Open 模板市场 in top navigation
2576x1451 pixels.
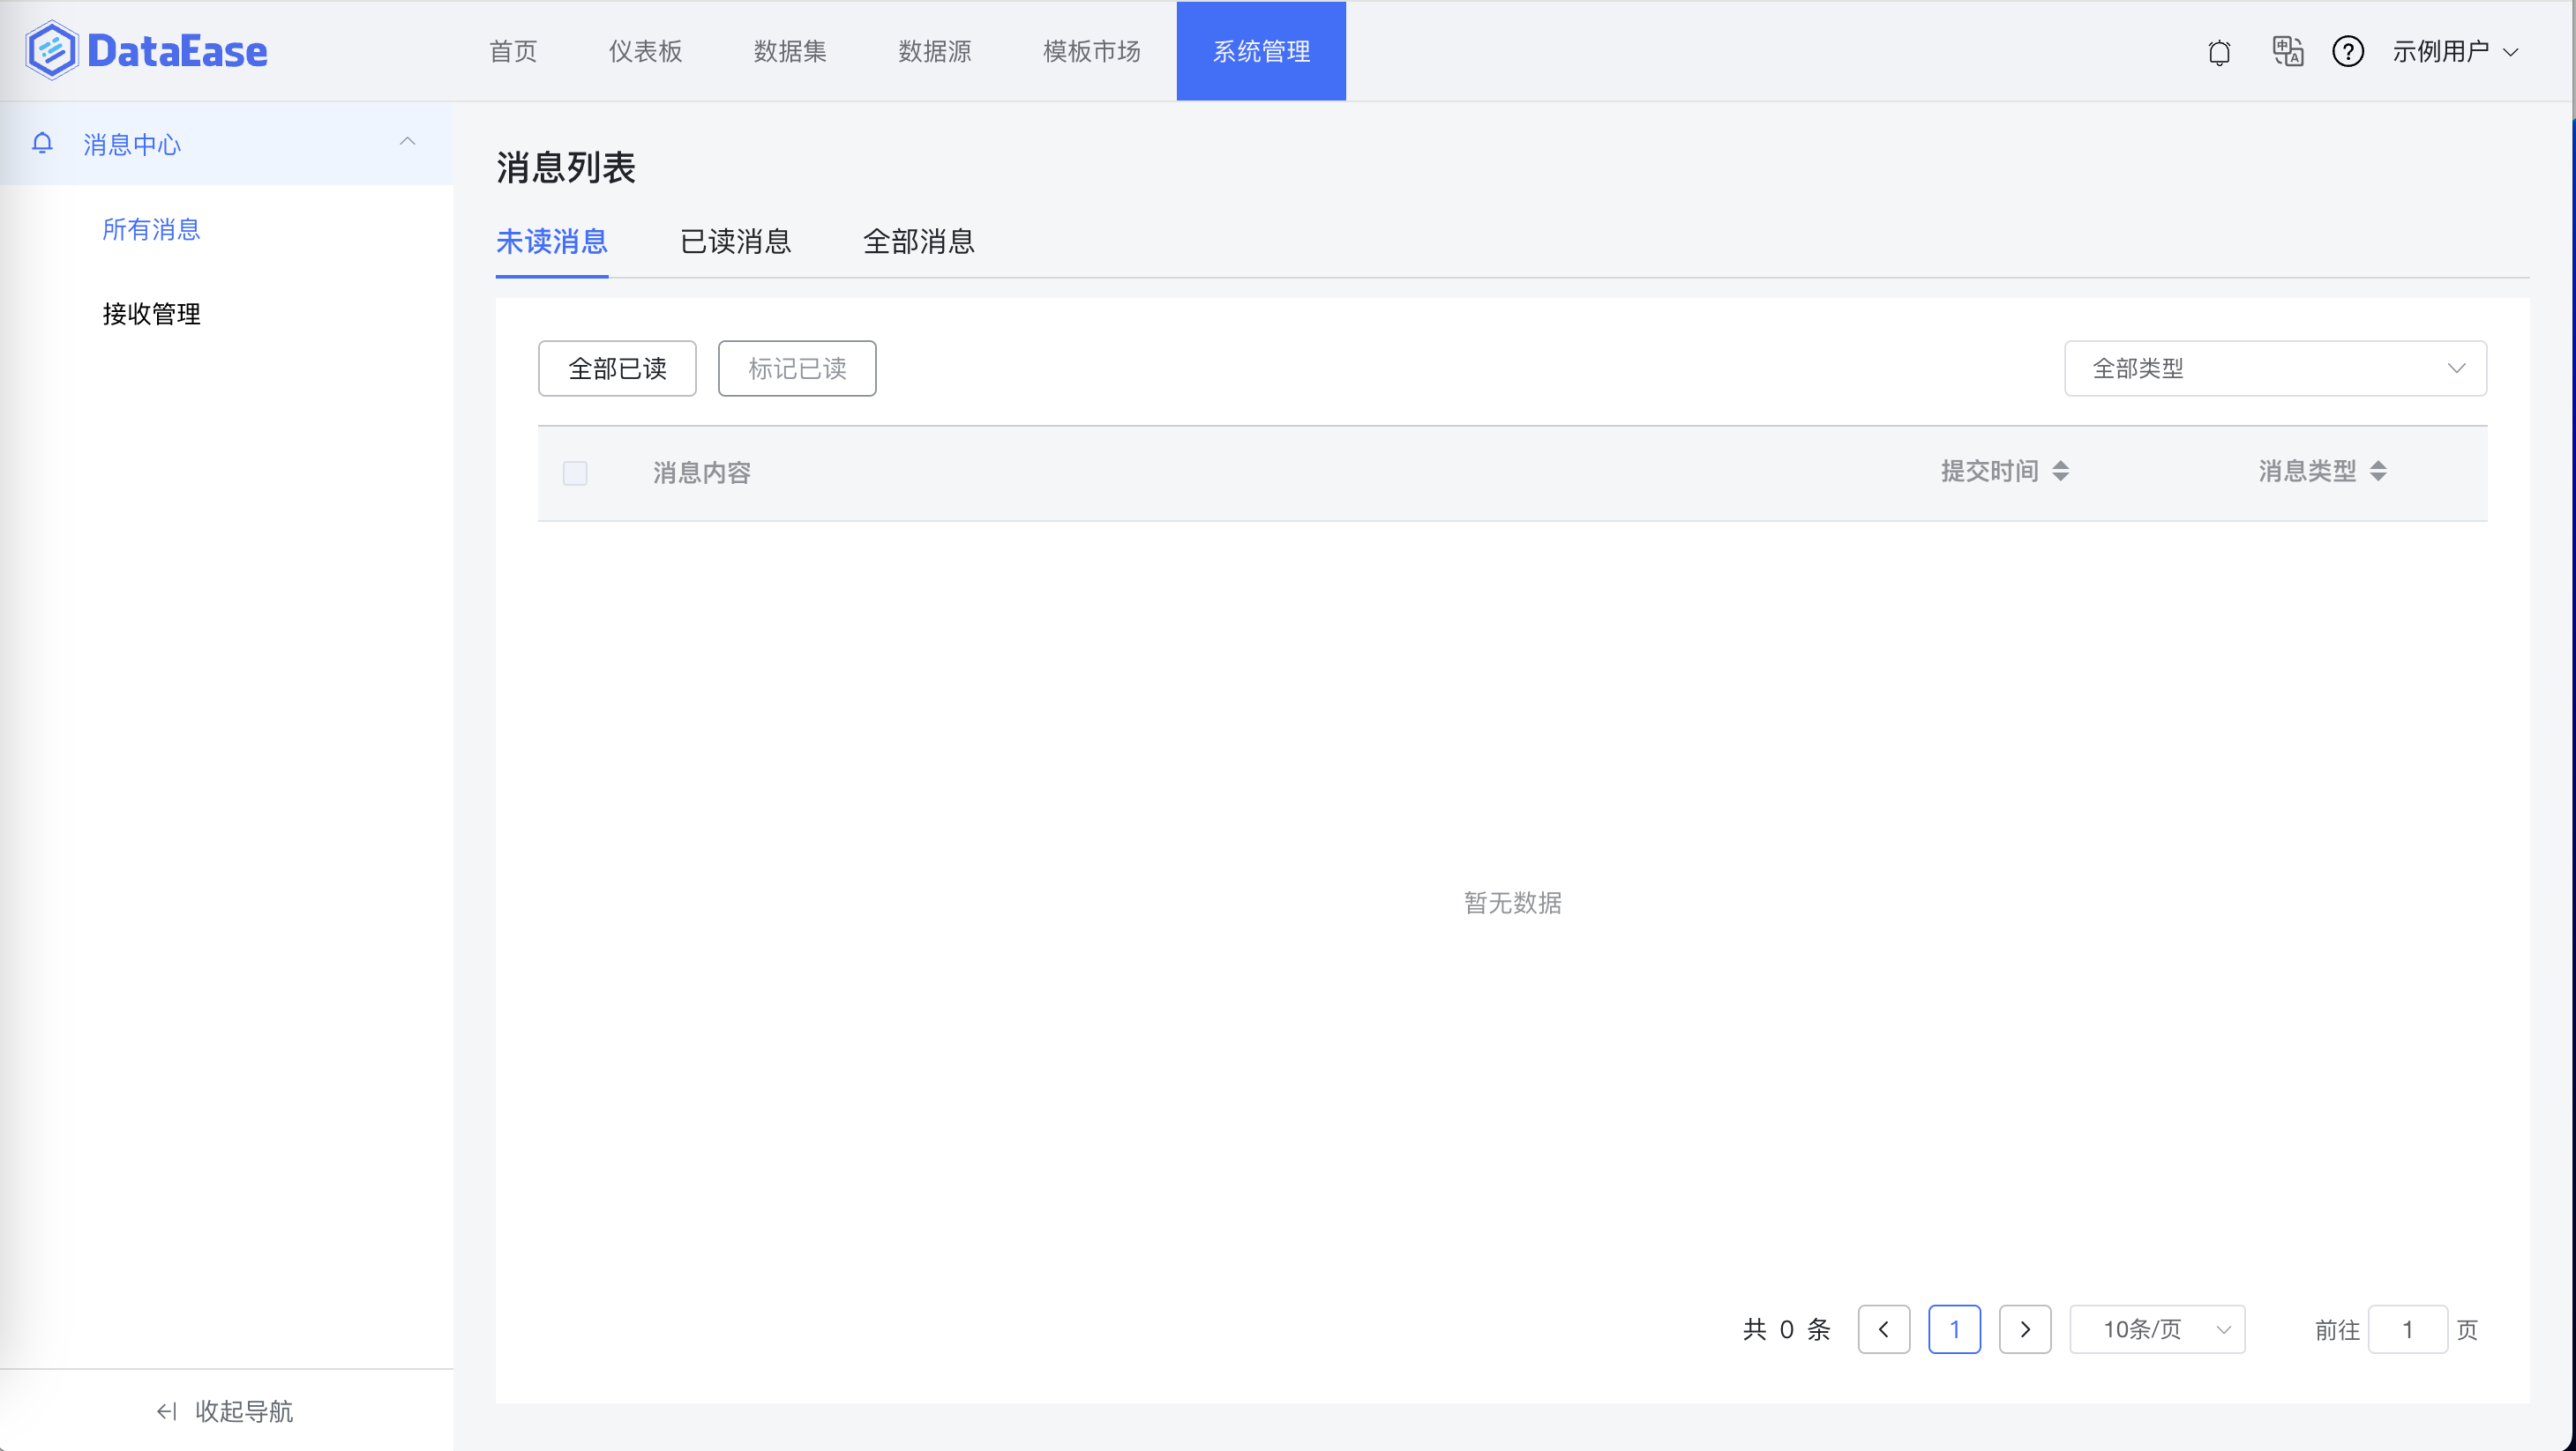pyautogui.click(x=1092, y=51)
